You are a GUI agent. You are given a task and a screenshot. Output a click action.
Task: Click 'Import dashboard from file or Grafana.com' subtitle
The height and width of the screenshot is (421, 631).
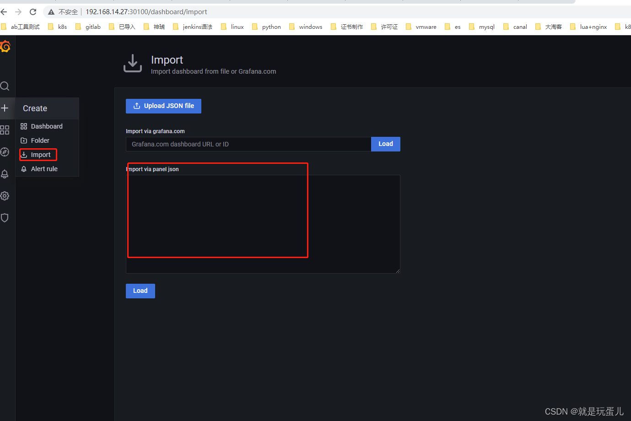(x=214, y=71)
